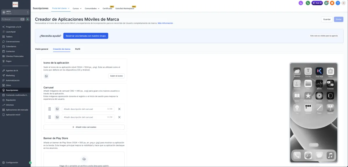Expand the Comunidades dropdown menu
Screen dimensions: 348x167
click(92, 9)
